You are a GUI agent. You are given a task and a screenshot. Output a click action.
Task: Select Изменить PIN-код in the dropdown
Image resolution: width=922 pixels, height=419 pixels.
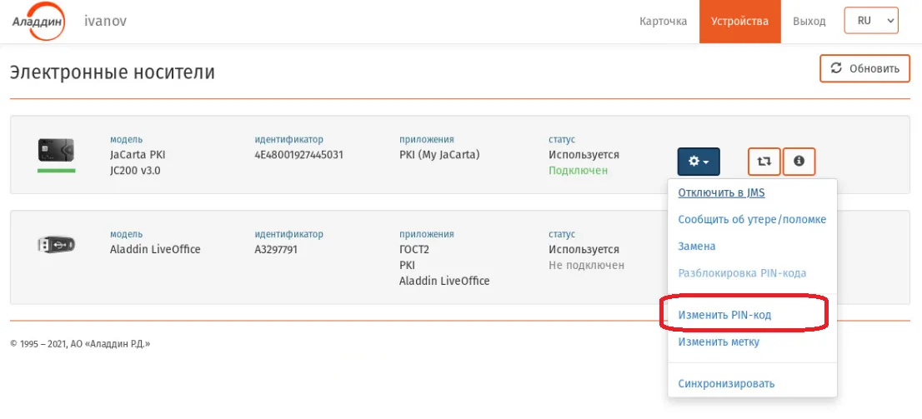(724, 315)
